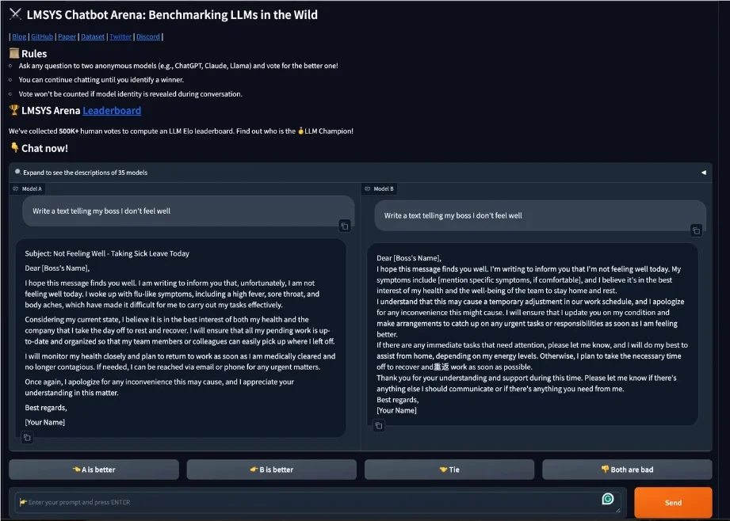Choose the Tie vote button

[x=449, y=470]
